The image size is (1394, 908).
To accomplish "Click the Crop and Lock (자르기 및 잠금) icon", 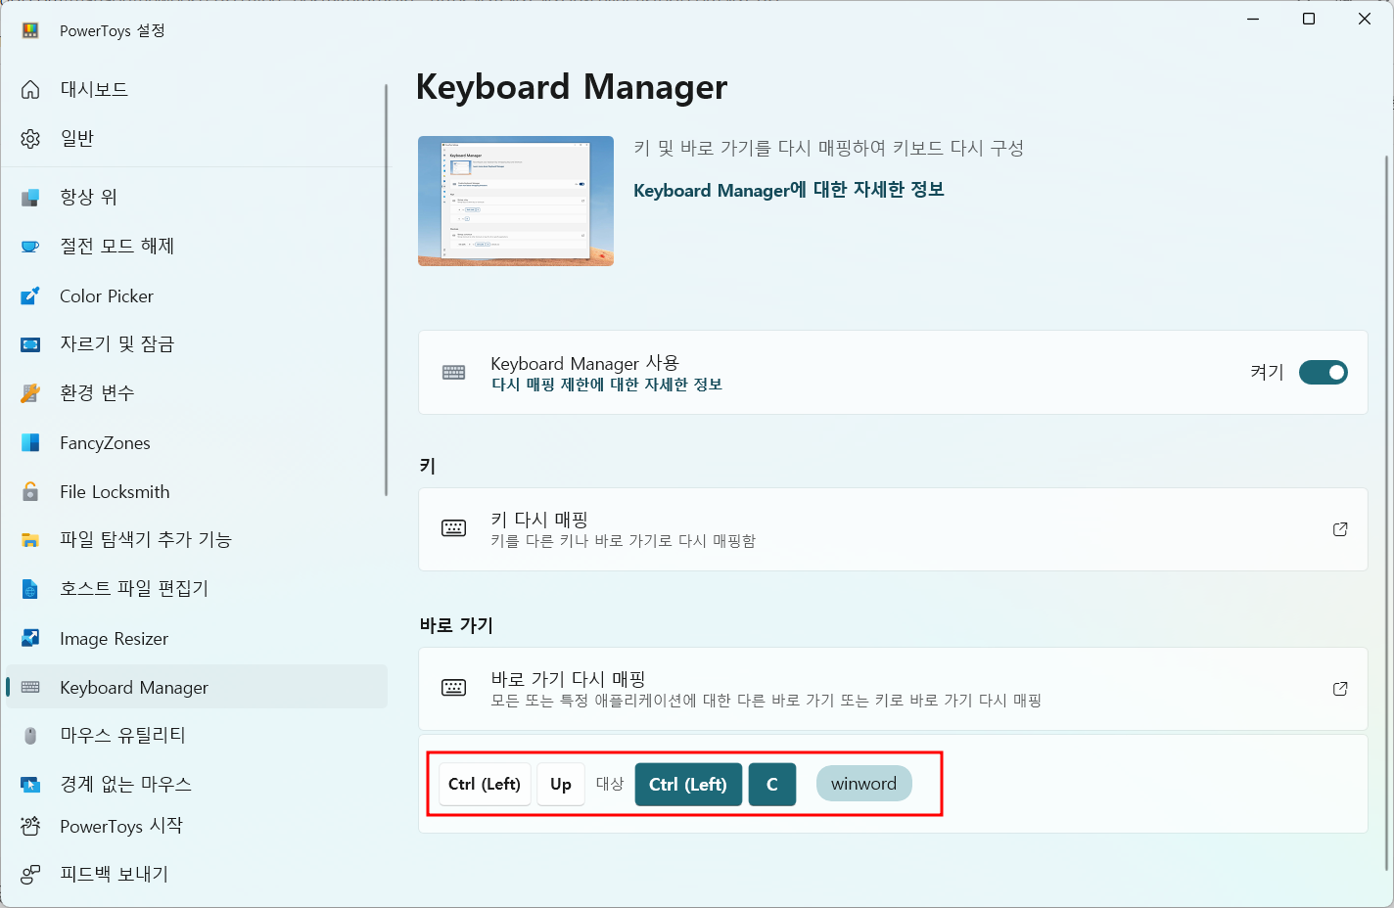I will coord(30,344).
